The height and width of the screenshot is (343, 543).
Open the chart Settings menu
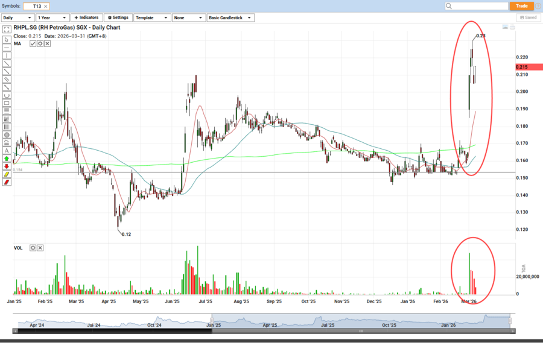coord(118,18)
